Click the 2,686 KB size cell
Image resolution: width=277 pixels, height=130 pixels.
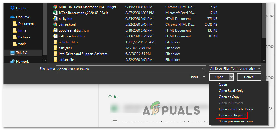pos(211,25)
